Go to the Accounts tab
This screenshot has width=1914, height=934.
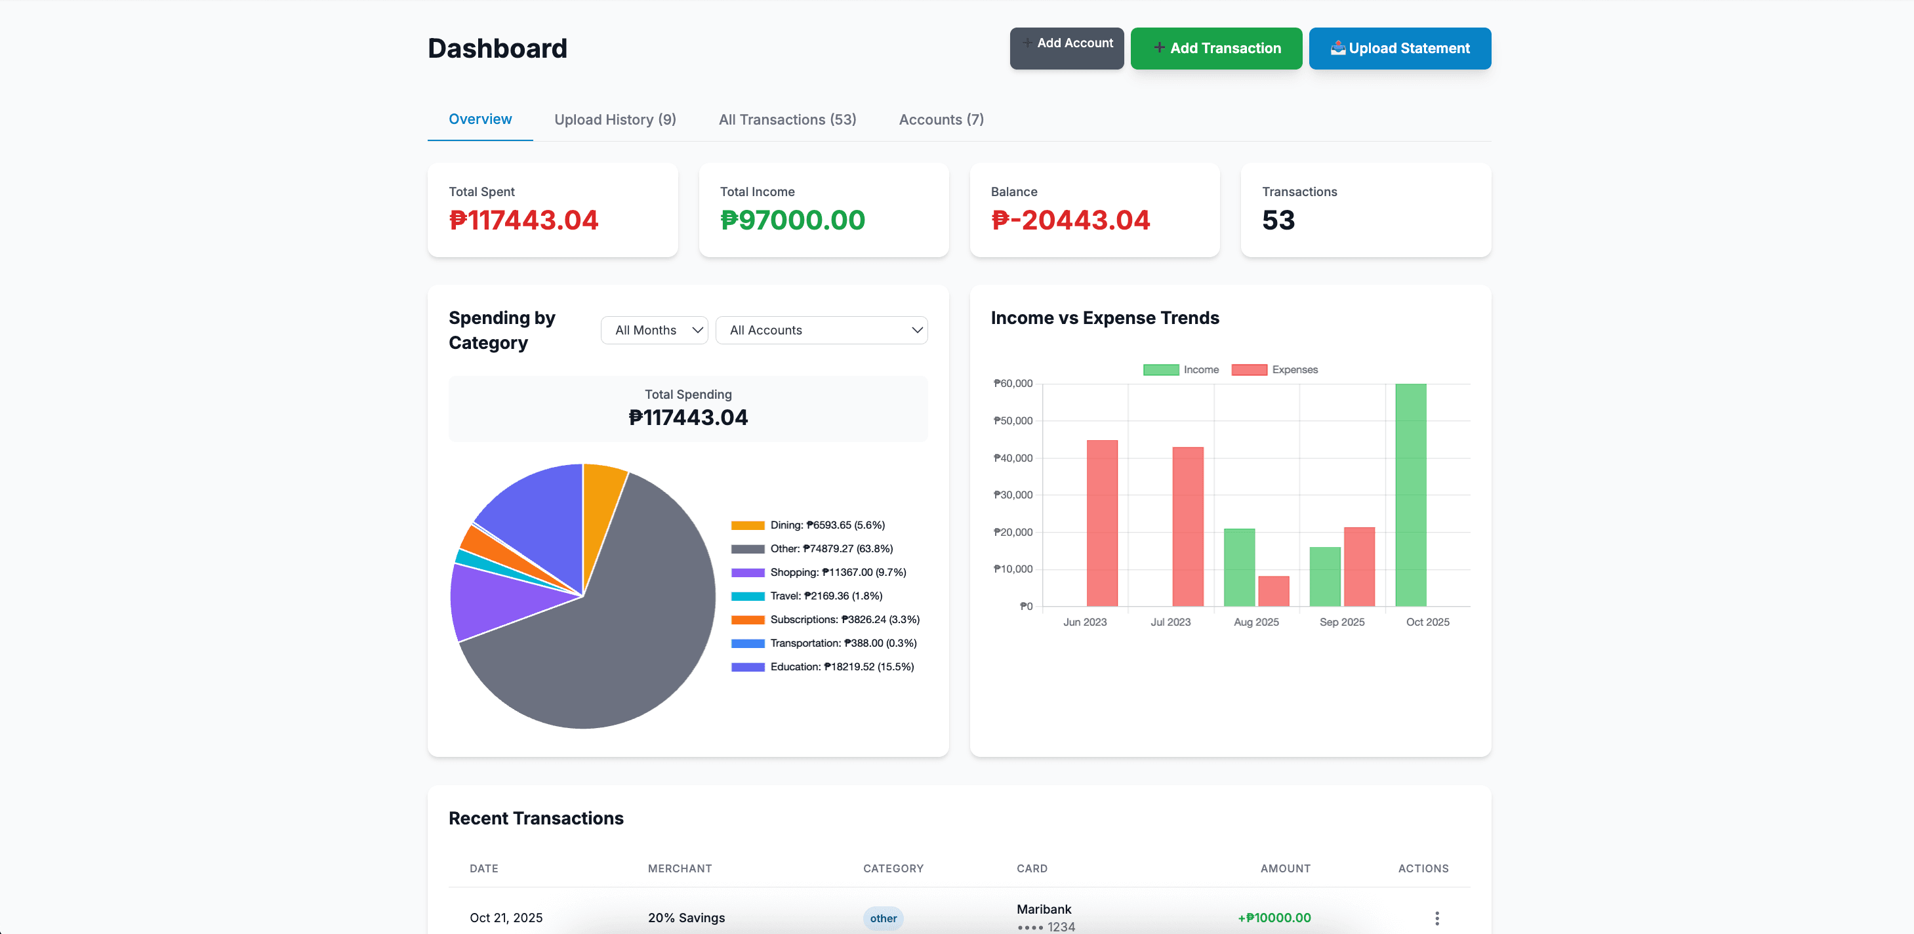coord(941,119)
